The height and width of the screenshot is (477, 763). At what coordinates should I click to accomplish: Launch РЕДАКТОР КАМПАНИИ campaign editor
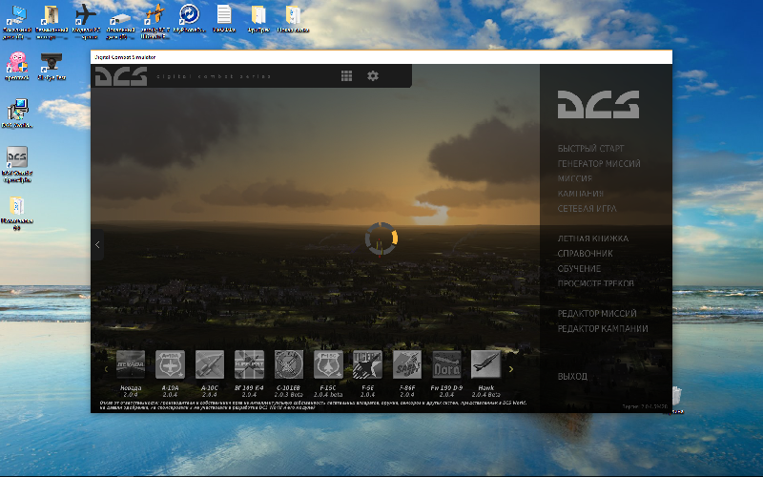pyautogui.click(x=603, y=328)
